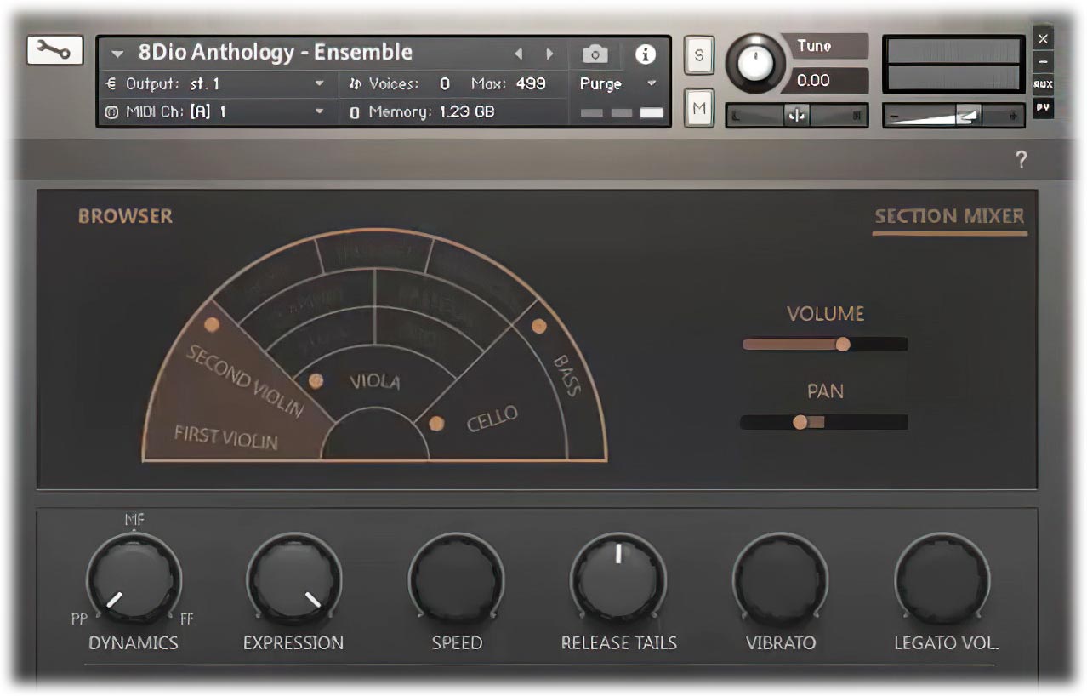
Task: Go to previous instrument with the left arrow
Action: click(519, 52)
